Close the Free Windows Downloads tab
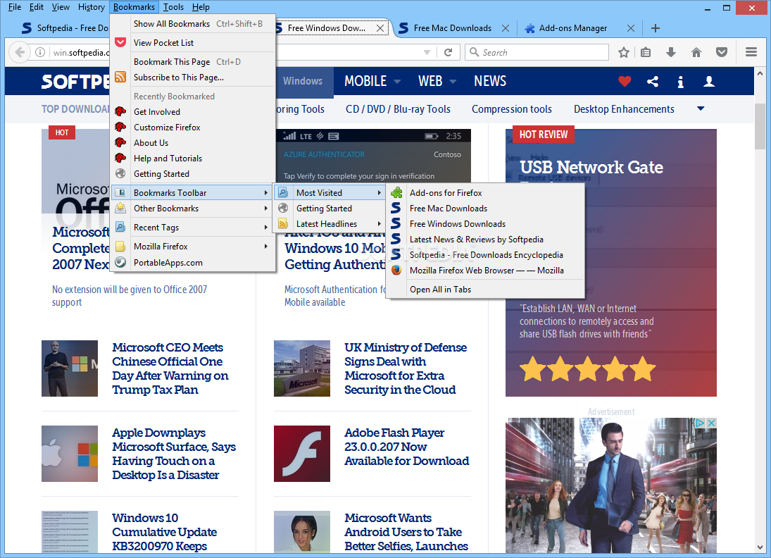 click(380, 28)
